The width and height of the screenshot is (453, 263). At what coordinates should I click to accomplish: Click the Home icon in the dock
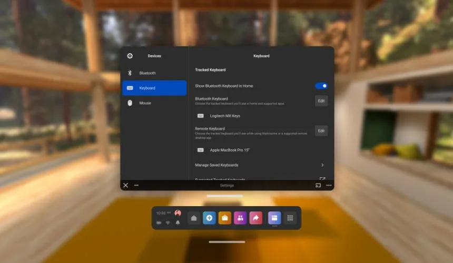[194, 218]
